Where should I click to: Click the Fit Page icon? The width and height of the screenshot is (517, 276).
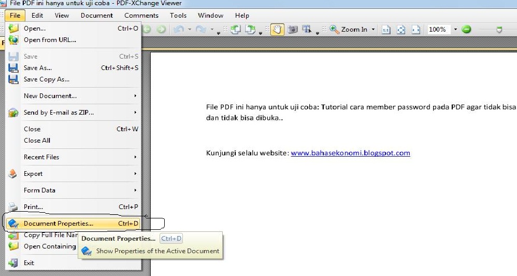(x=401, y=30)
